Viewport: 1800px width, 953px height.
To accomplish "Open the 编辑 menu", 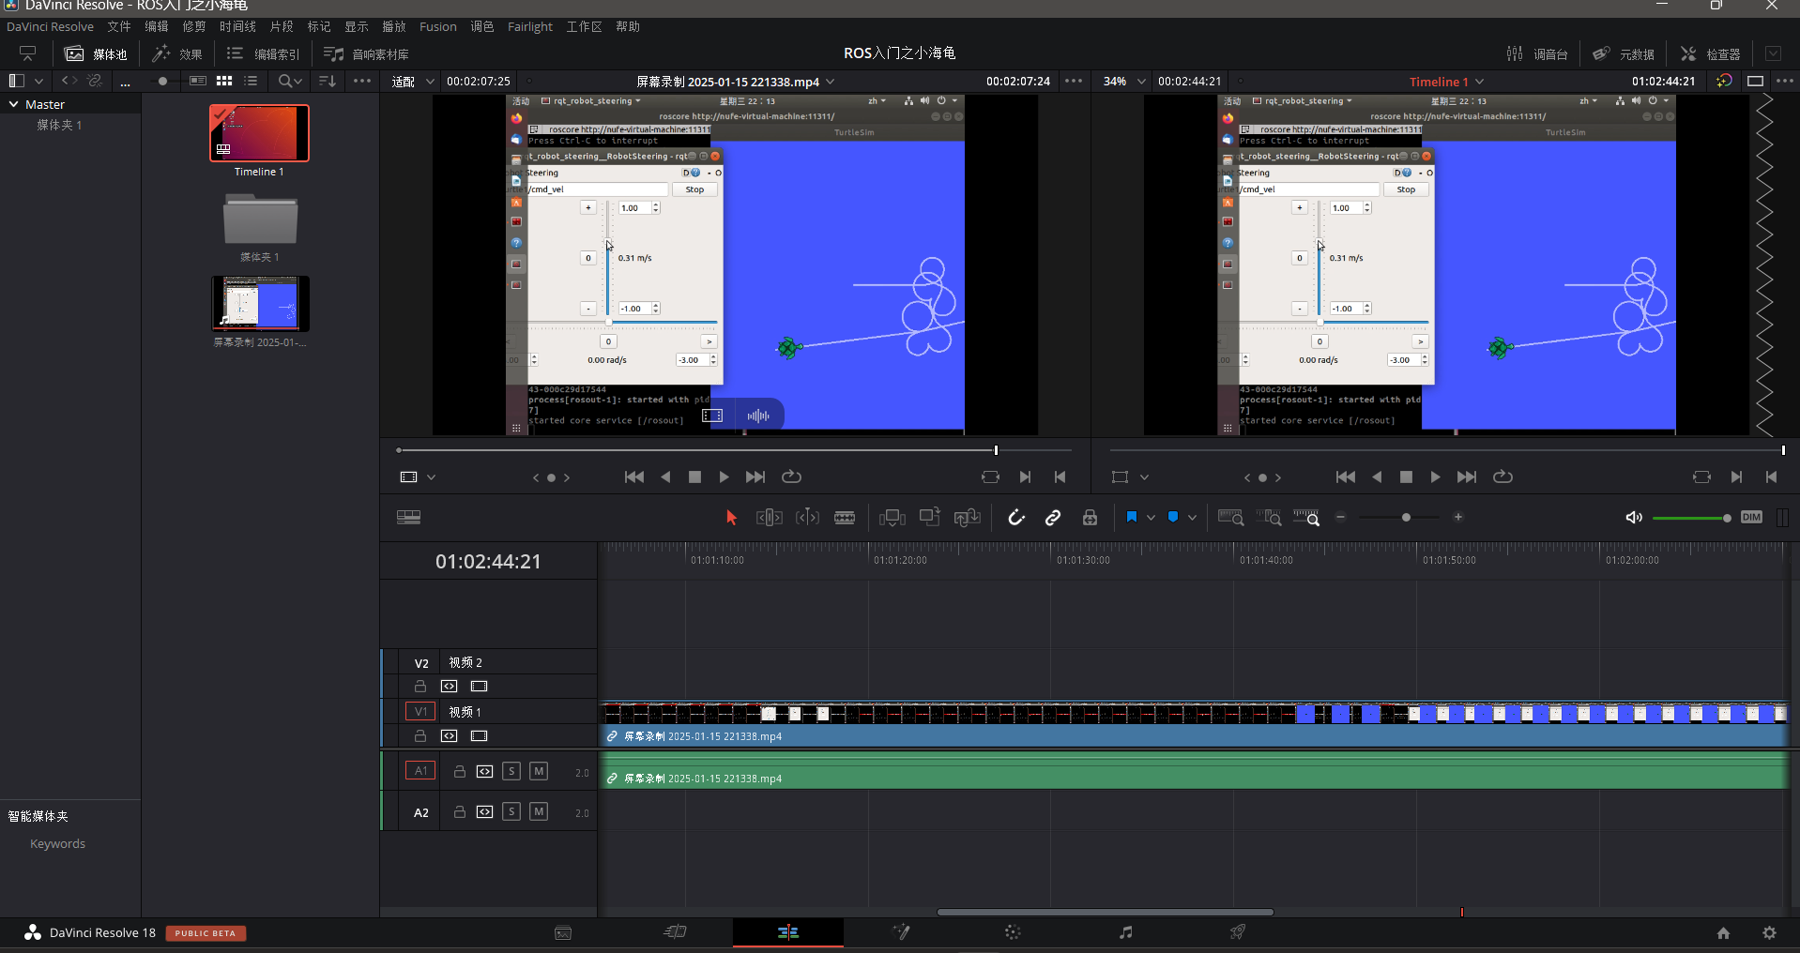I will click(157, 26).
